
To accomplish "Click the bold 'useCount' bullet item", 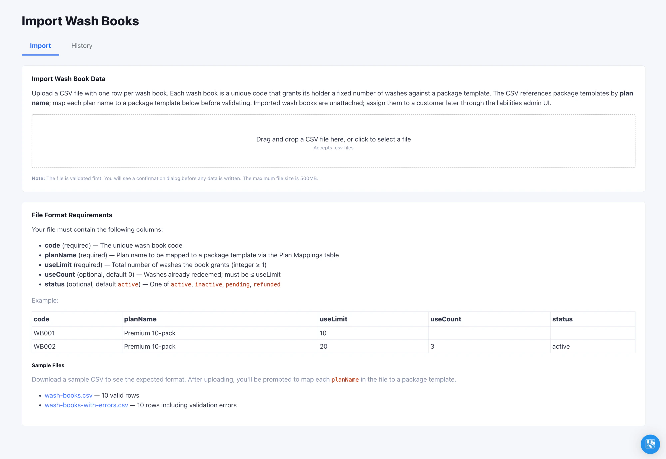I will [60, 274].
